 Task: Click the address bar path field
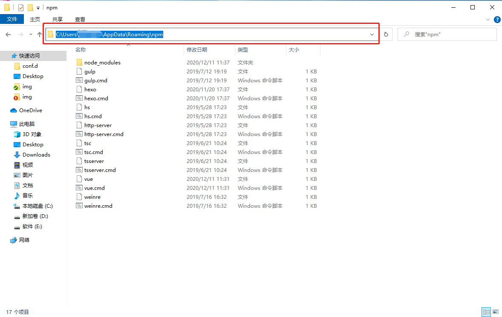pyautogui.click(x=211, y=34)
